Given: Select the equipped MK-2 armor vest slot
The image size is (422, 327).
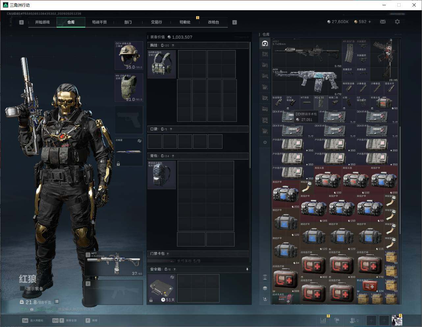Looking at the screenshot, I should 129,87.
